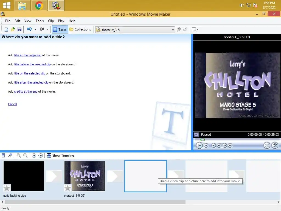Screen dimensions: 281x211
Task: Click transition cell after first clip
Action: (x=54, y=176)
